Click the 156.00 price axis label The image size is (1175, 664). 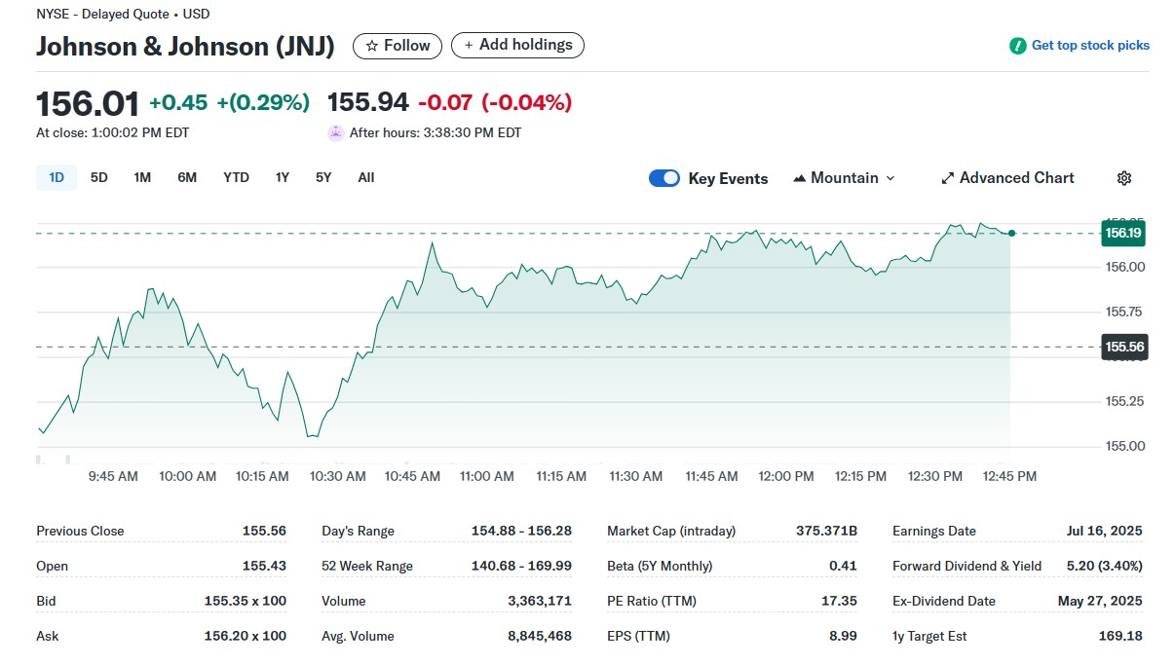pos(1125,267)
